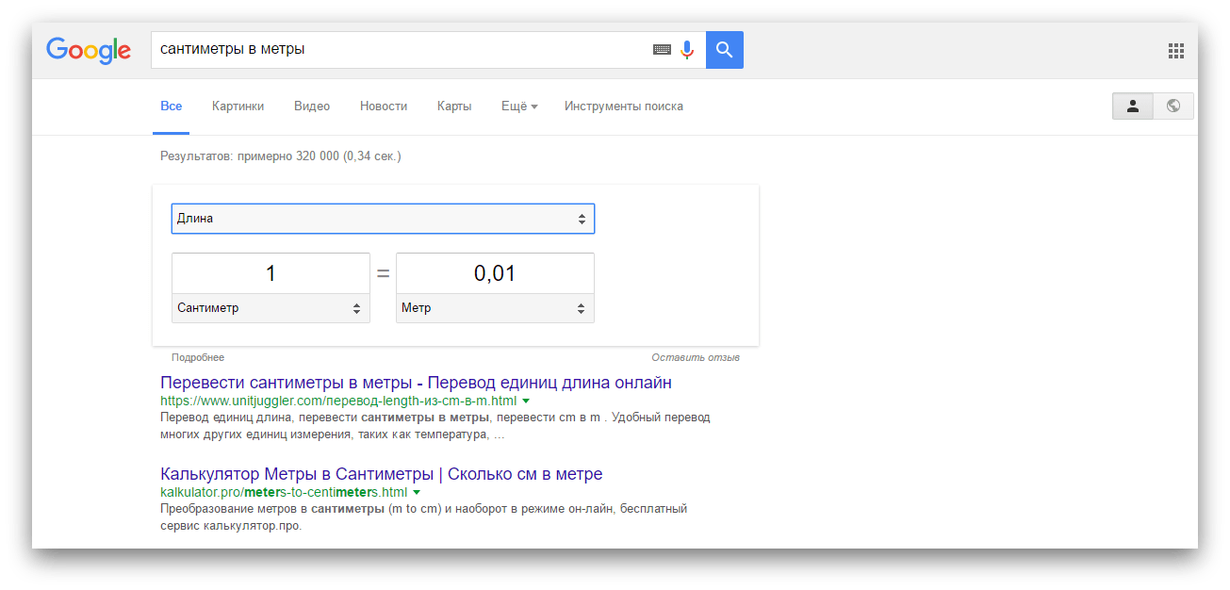Image resolution: width=1230 pixels, height=590 pixels.
Task: Switch to the Картинки tab
Action: coord(238,107)
